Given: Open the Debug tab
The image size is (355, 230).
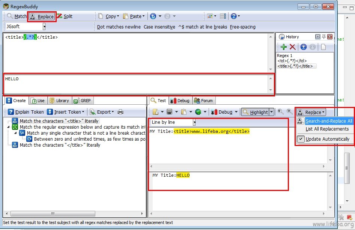Looking at the screenshot, I should (x=180, y=101).
